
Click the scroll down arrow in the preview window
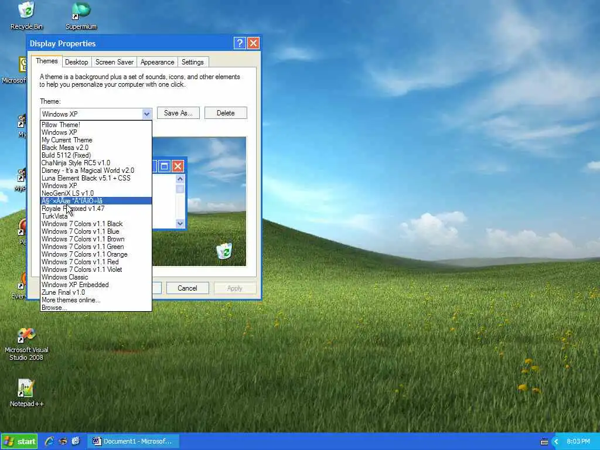180,223
